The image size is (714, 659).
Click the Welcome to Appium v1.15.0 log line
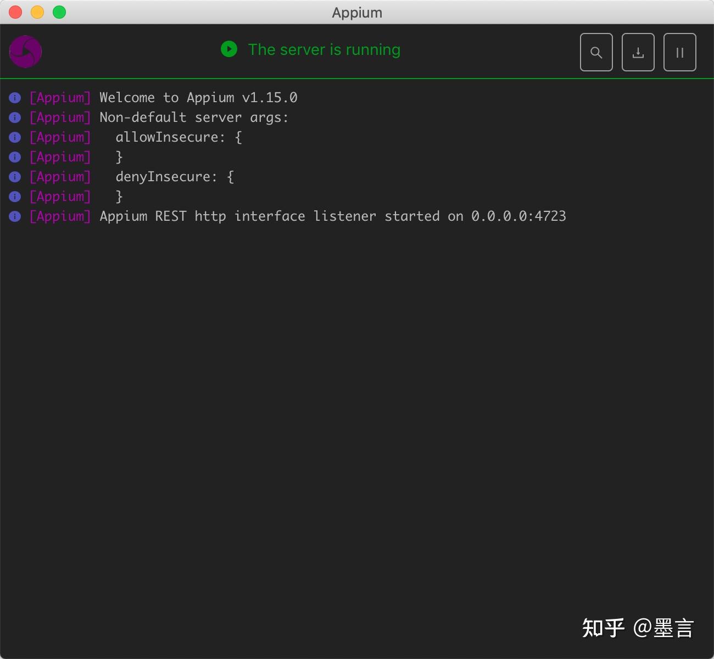click(198, 97)
